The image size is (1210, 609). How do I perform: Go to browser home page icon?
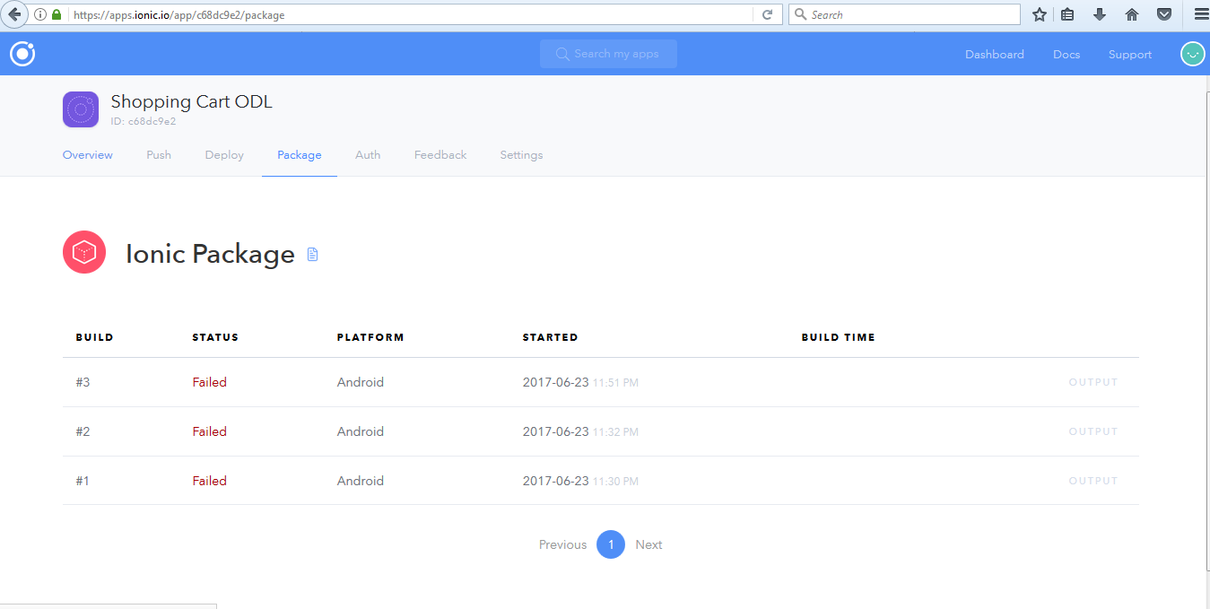1132,14
